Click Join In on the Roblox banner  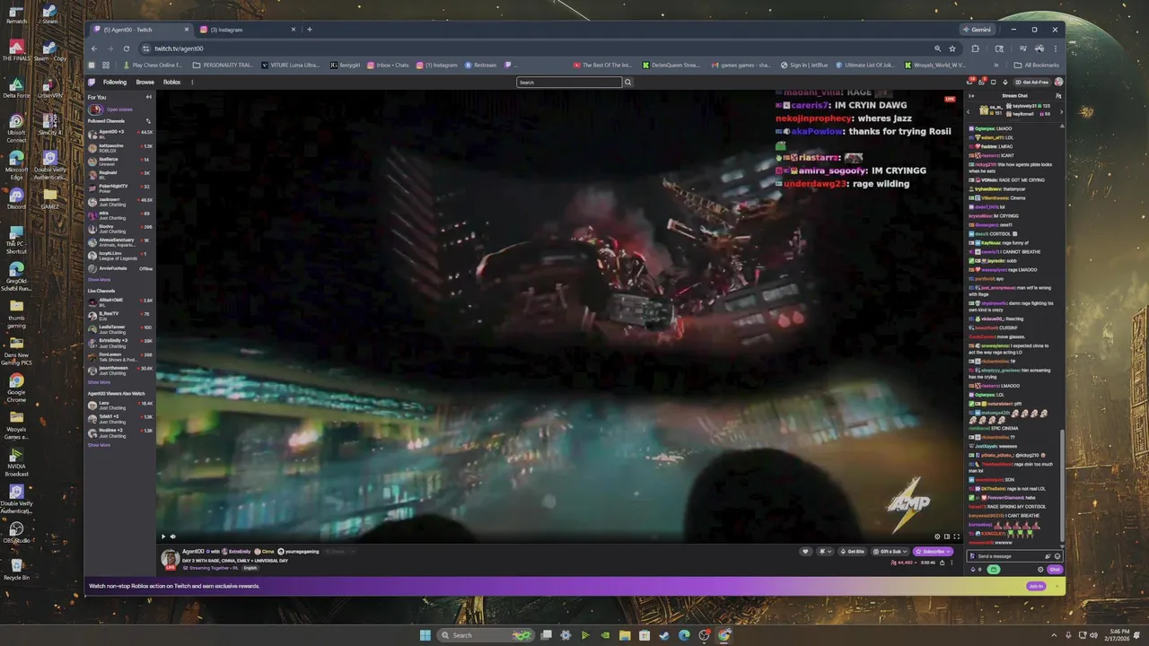[x=1036, y=586]
